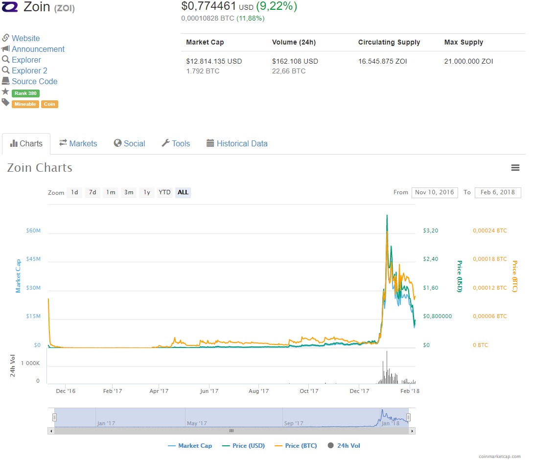Click the Zoin logo icon

(x=10, y=7)
